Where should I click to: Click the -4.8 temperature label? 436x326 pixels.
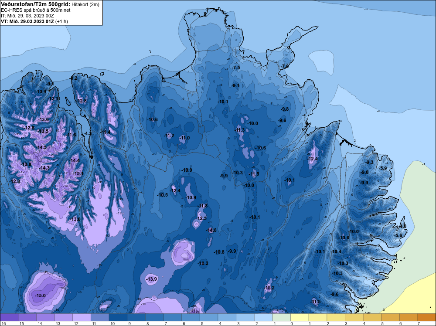[402, 226]
